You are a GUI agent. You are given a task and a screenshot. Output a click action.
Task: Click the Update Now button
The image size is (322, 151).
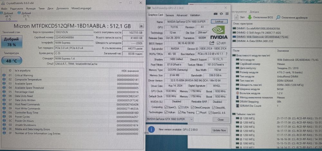[x=219, y=130]
